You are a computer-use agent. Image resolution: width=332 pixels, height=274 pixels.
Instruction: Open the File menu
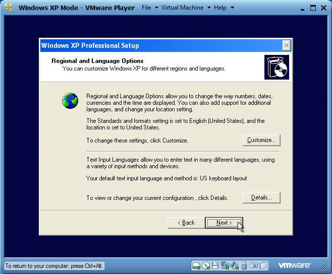pos(146,8)
